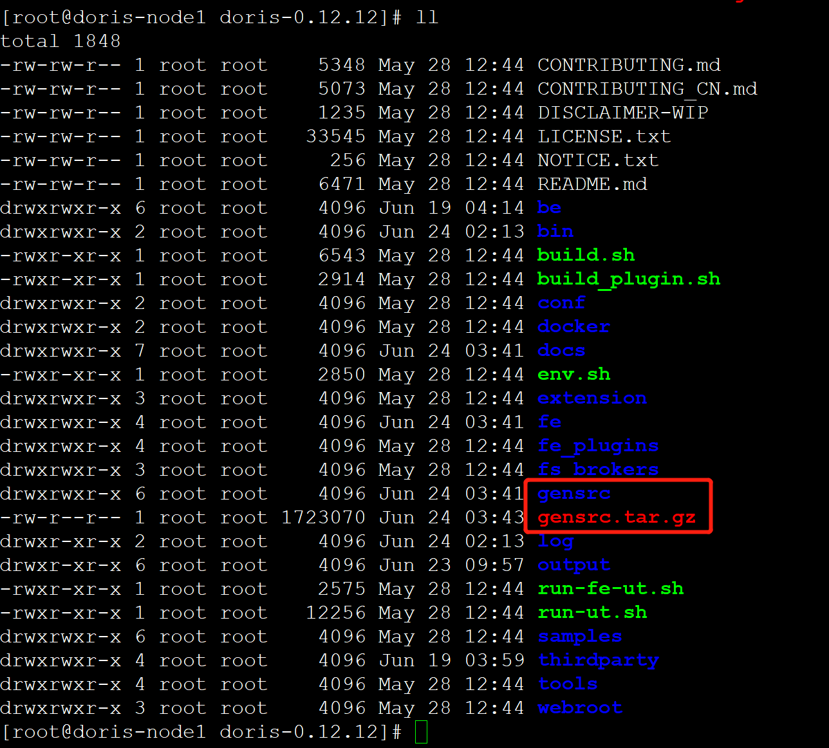Click the 'total 1848' line

[x=61, y=41]
